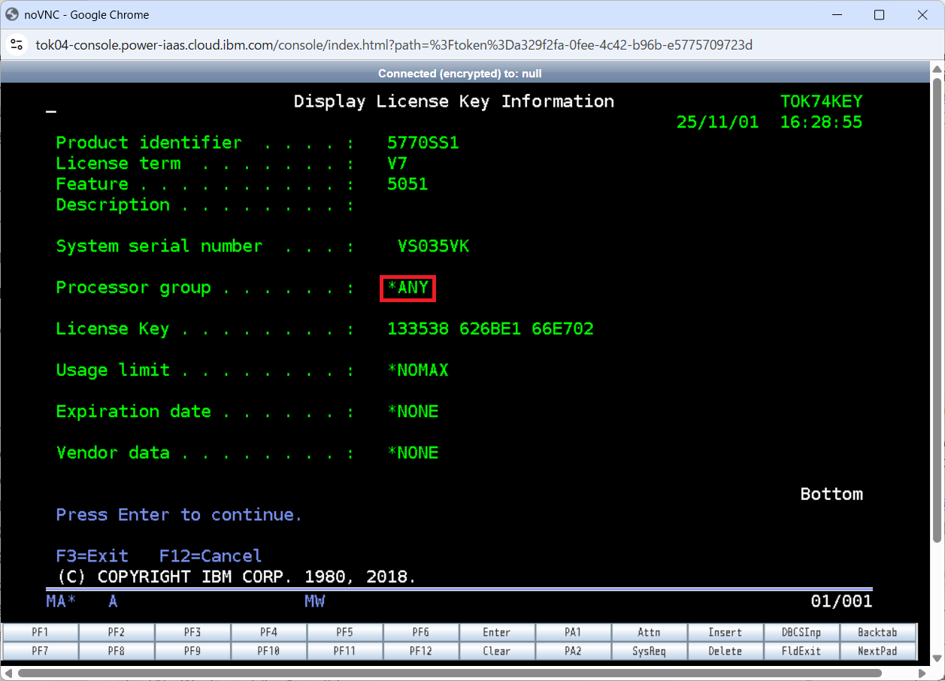Click the PF6 function key button
Viewport: 945px width, 681px height.
point(421,632)
